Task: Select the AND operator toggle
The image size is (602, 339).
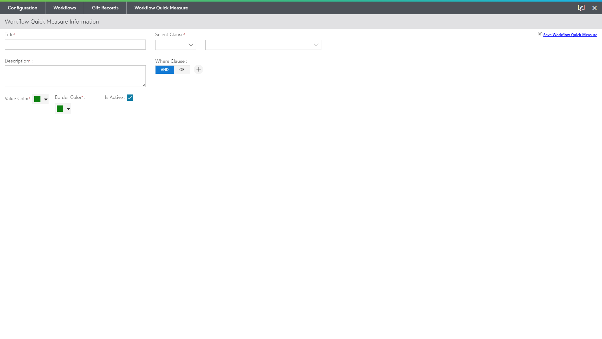Action: tap(165, 70)
